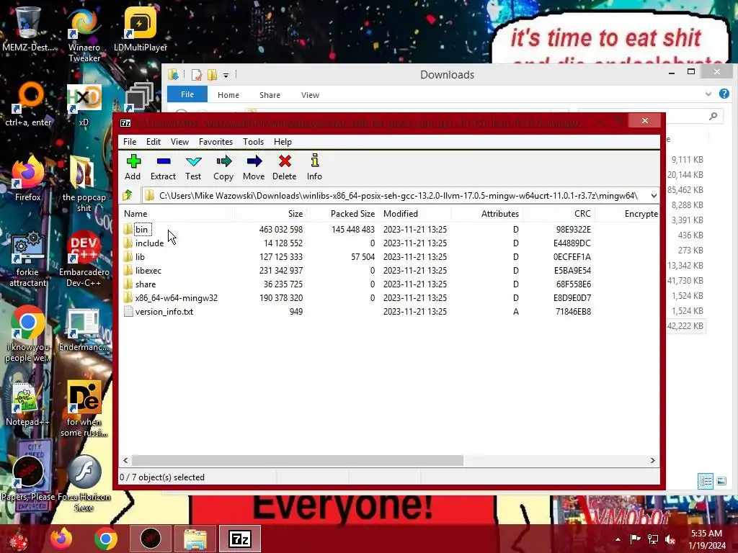
Task: Sort by the CRC column header
Action: point(559,213)
